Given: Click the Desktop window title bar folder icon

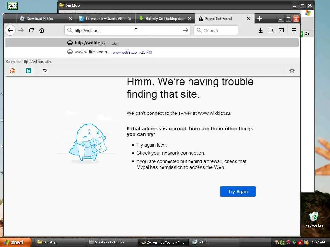Looking at the screenshot, I should pyautogui.click(x=62, y=5).
